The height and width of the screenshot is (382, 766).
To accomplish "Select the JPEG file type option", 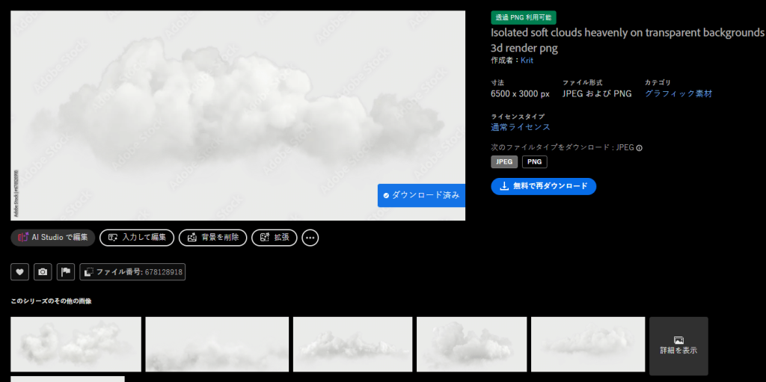I will [x=504, y=162].
